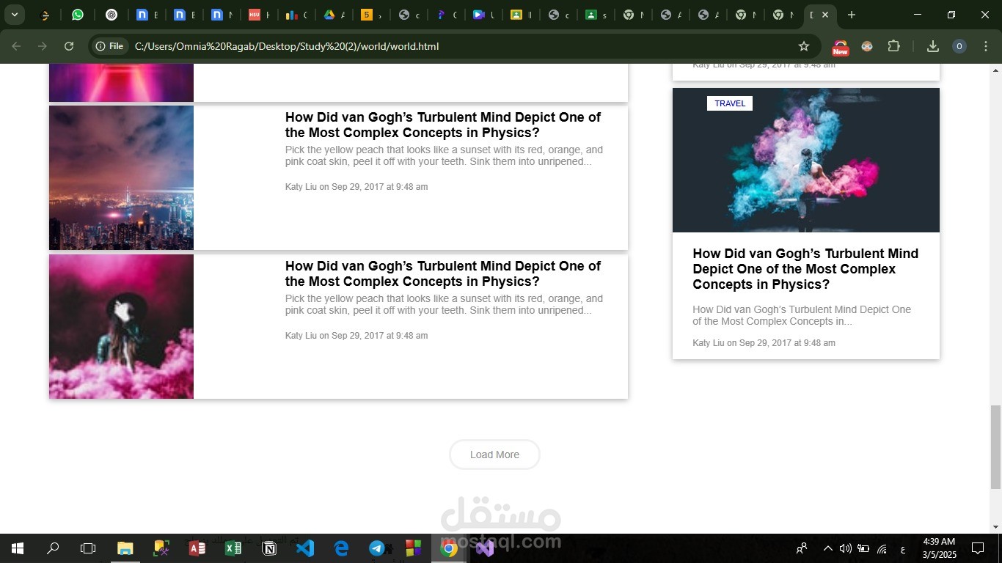Screen dimensions: 1002x563
Task: Open the pink smoke woman image
Action: (121, 326)
